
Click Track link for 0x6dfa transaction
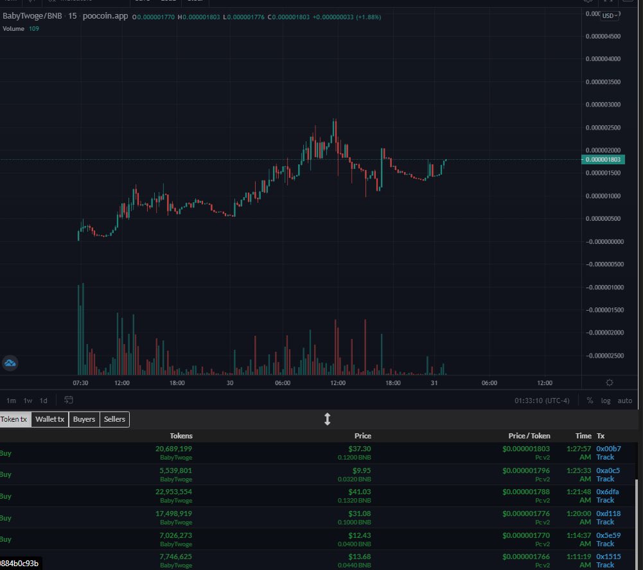pos(605,500)
